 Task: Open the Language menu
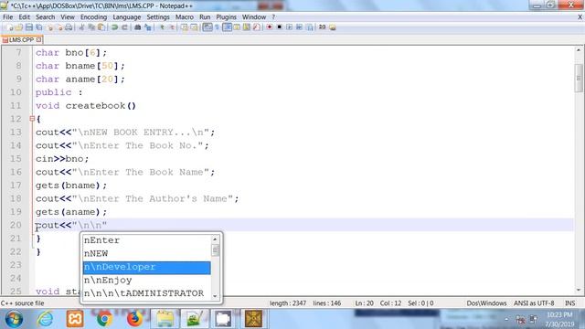coord(127,17)
